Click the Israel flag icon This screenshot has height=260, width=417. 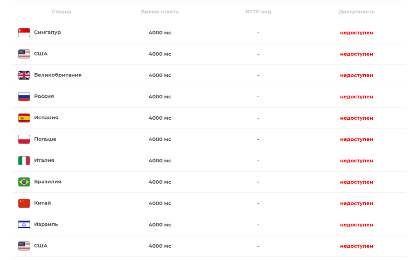(24, 225)
